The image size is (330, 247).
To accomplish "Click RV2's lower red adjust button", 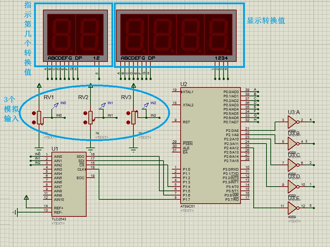I will tap(85, 122).
